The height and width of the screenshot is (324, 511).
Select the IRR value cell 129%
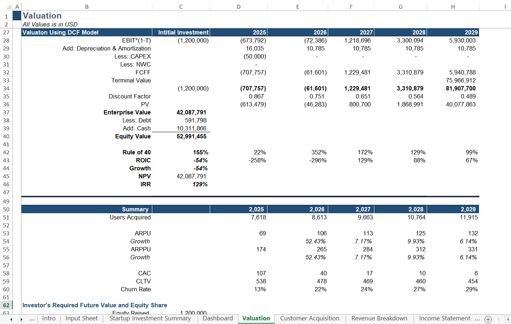(200, 185)
